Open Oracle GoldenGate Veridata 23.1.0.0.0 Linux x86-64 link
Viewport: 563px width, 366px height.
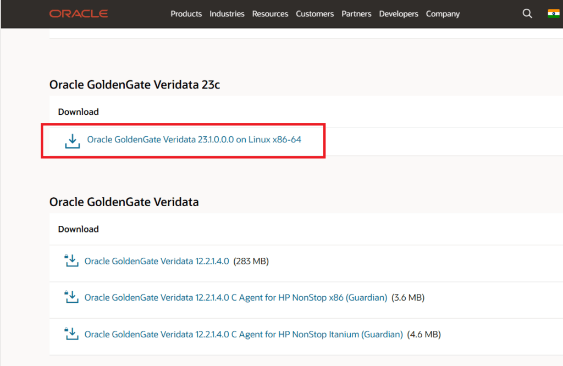194,140
